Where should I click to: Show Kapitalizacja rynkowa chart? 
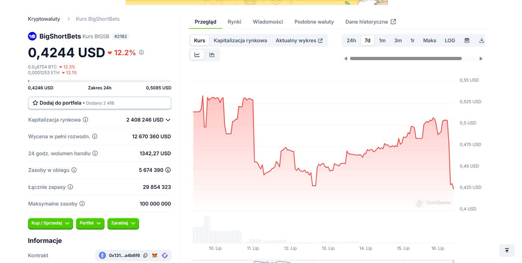tap(241, 40)
